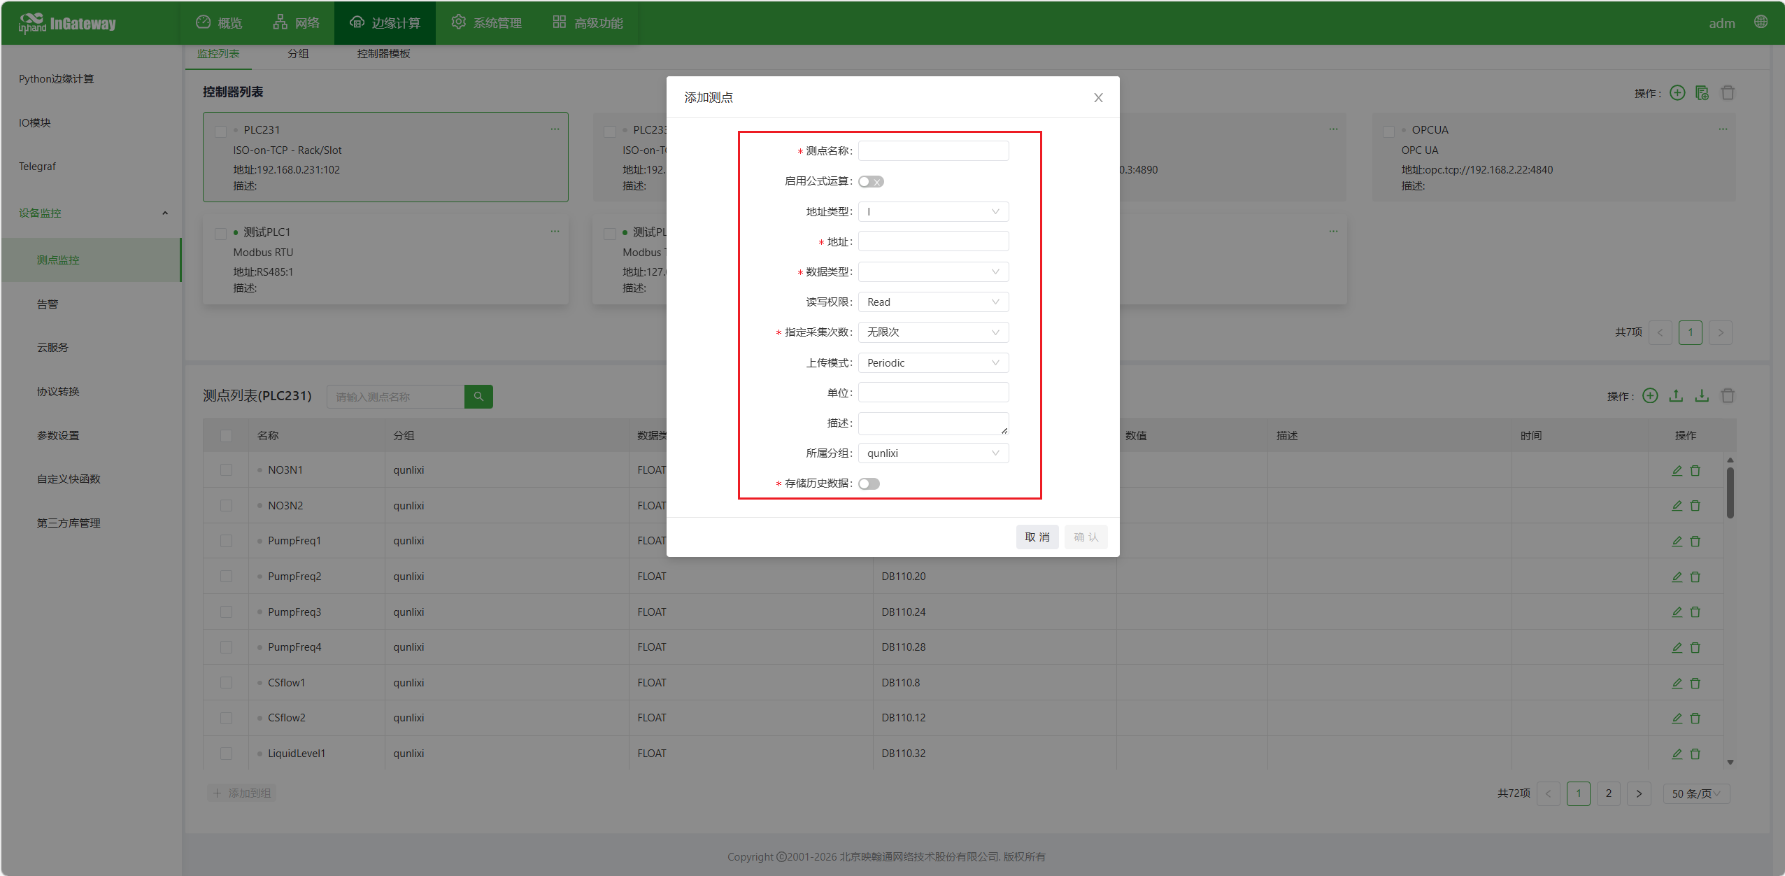Click the green search magnifier button
1785x876 pixels.
(478, 397)
